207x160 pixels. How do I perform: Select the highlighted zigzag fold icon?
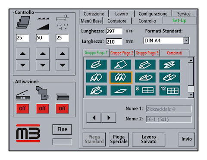(x=121, y=78)
